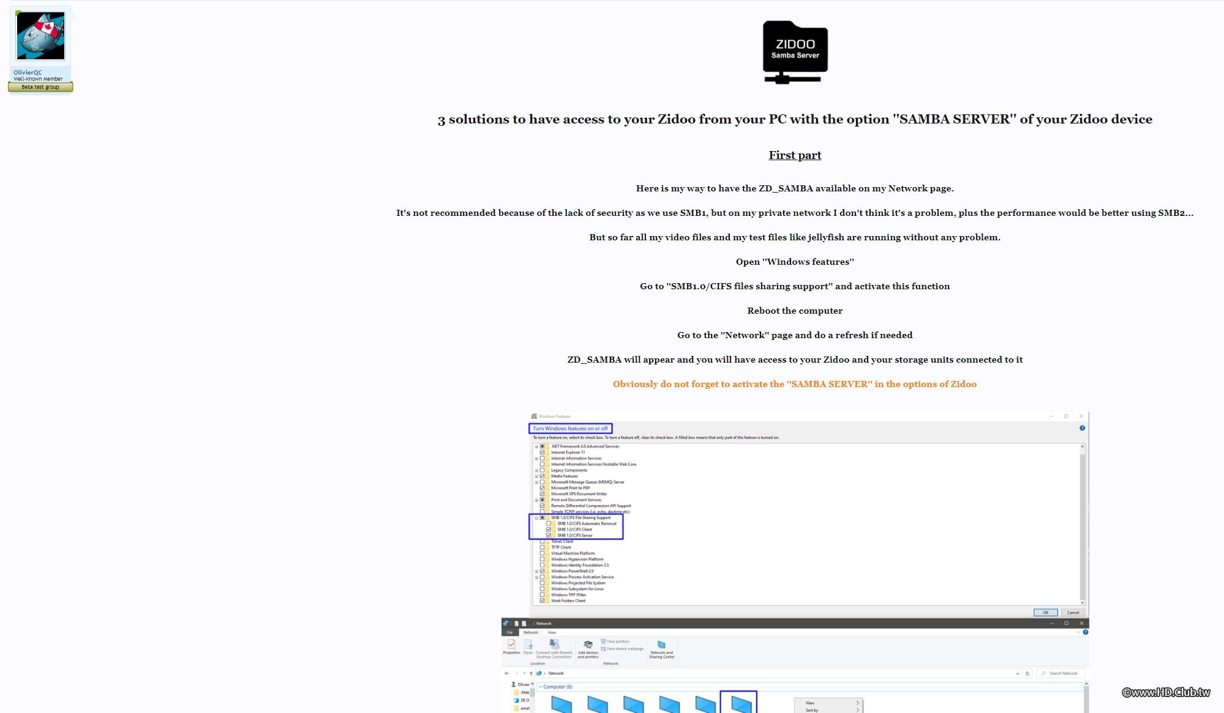Screen dimensions: 1224x713
Task: Click the quick access properties icon
Action: [x=516, y=624]
